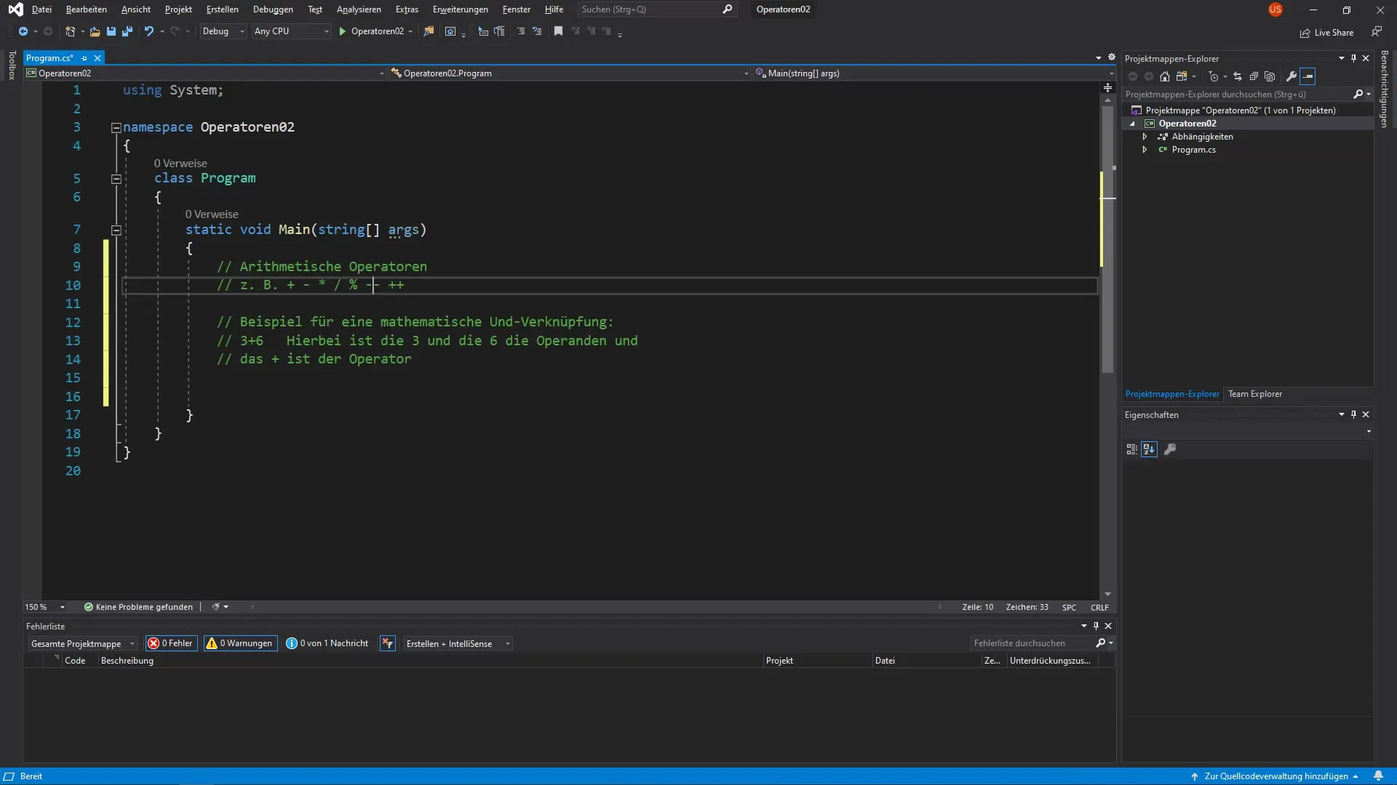Screen dimensions: 1397x785
Task: Click the Solution Explorer home icon
Action: coord(1165,76)
